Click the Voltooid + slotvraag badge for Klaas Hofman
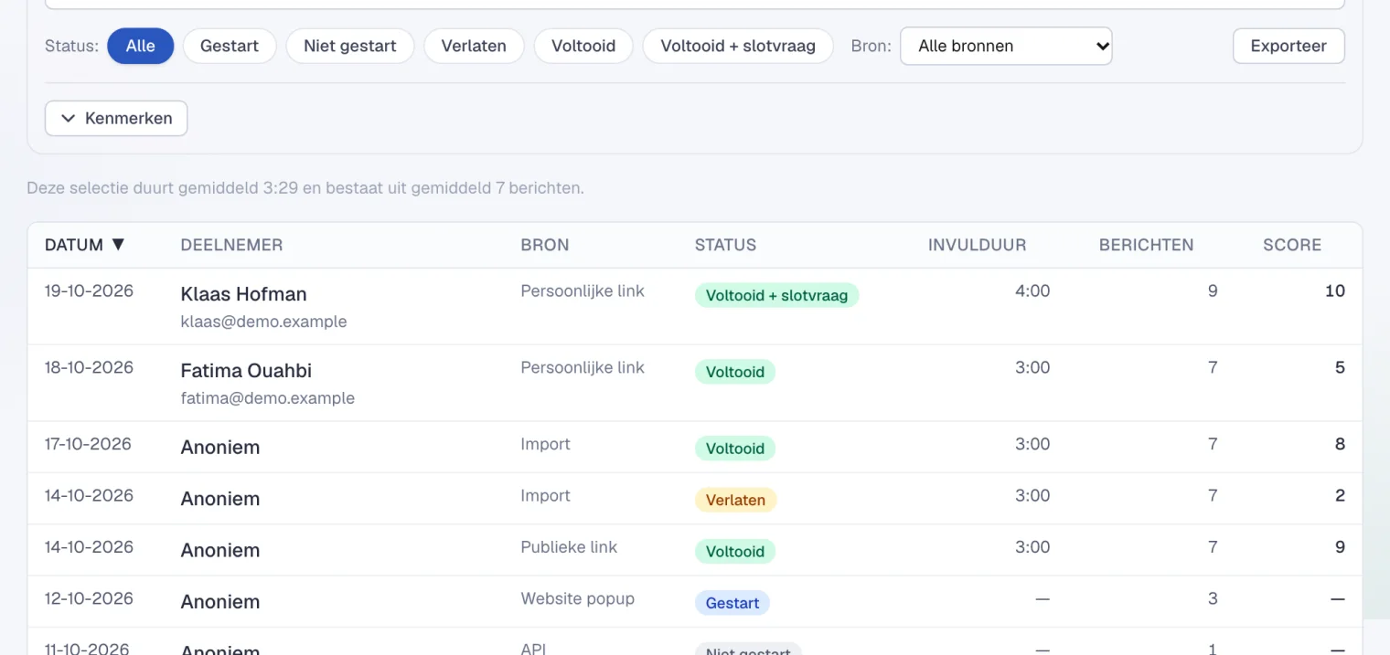 pos(776,295)
